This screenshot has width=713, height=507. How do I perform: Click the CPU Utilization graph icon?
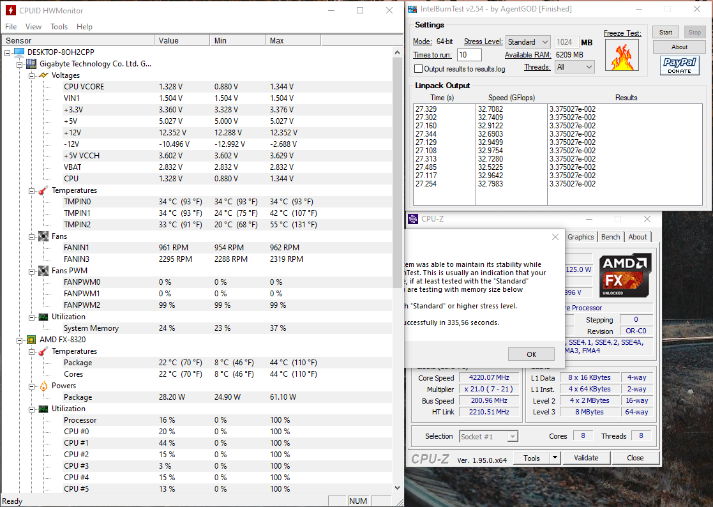tap(43, 408)
